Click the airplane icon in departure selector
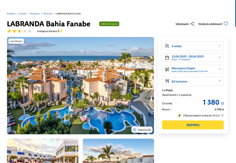 167,69
